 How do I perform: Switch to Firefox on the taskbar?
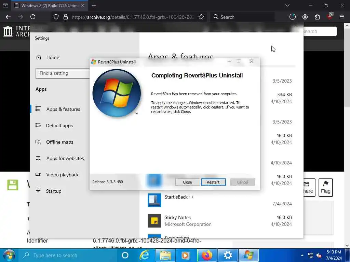click(207, 255)
